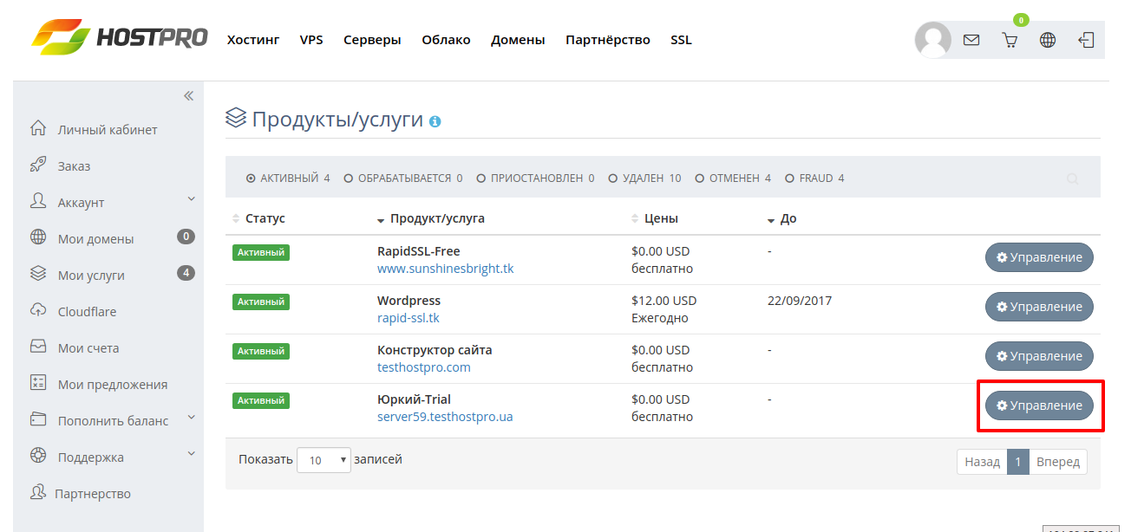The image size is (1131, 532).
Task: Select the ОБРАБАТЫВАЕТСЯ 0 filter
Action: click(403, 178)
